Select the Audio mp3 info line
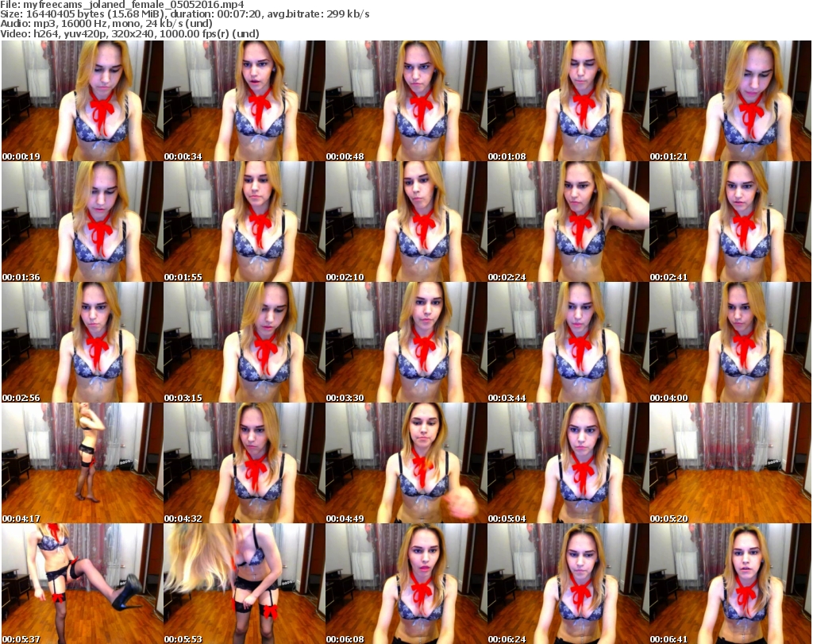 pos(106,24)
